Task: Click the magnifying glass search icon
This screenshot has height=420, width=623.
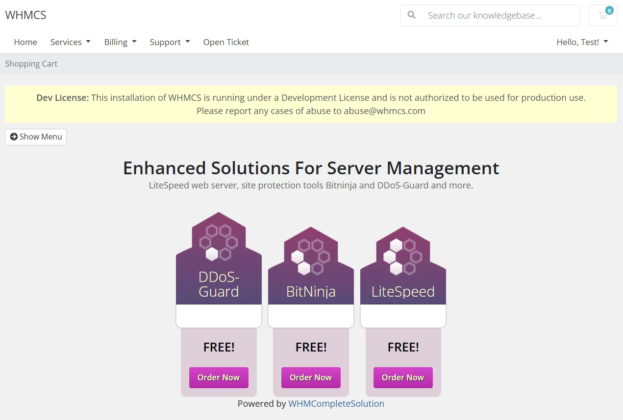Action: [412, 15]
